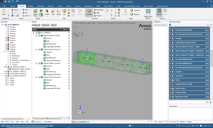The width and height of the screenshot is (213, 128).
Task: Click the Refresh button
Action: [54, 25]
